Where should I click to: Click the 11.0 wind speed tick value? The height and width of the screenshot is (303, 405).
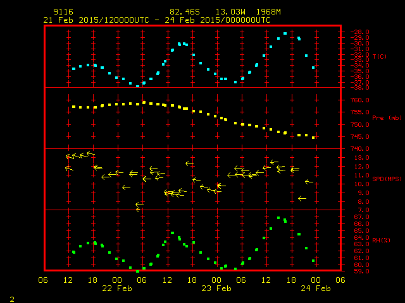pos(361,175)
